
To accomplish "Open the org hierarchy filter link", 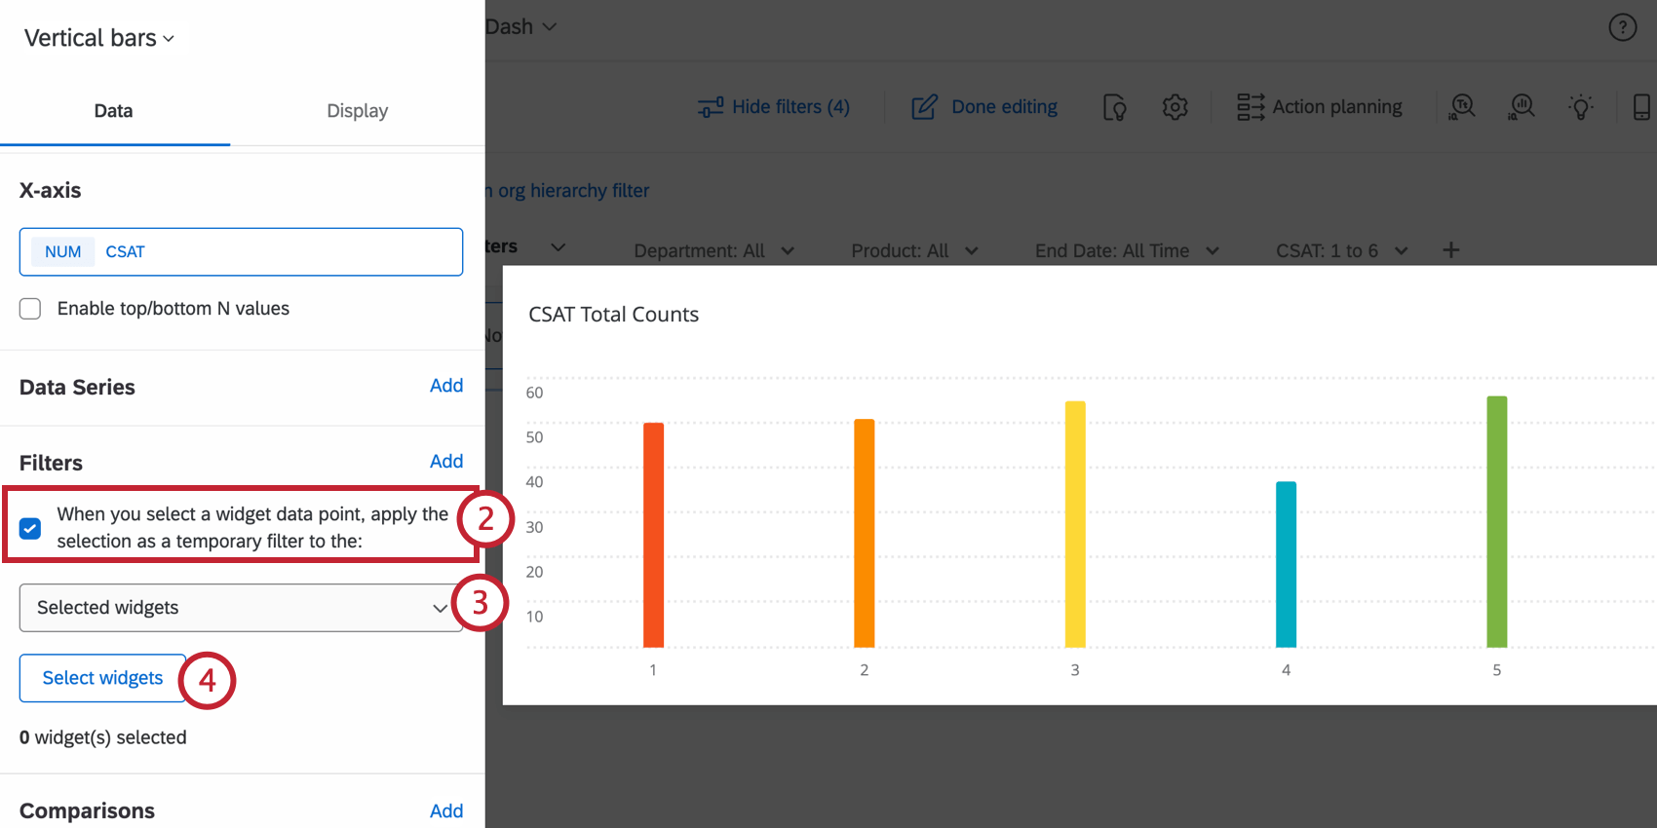I will (567, 191).
